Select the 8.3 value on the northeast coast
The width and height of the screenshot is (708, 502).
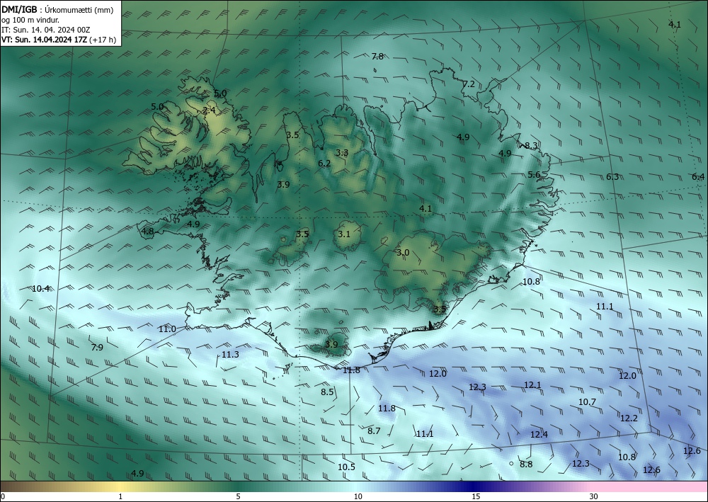pos(532,145)
